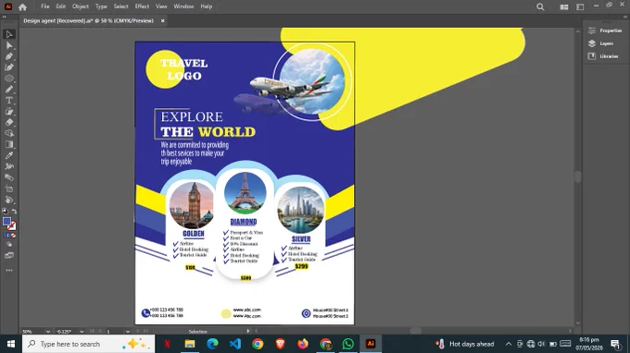Show hidden system tray icons
Image resolution: width=630 pixels, height=353 pixels.
[509, 344]
